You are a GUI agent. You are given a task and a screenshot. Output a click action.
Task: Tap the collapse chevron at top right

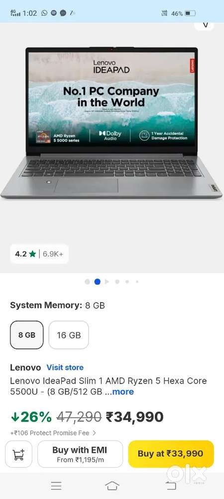click(x=205, y=25)
